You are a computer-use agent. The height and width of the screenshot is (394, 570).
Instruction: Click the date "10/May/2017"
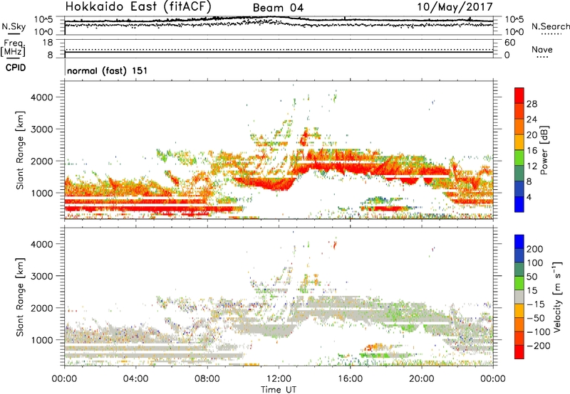(455, 6)
